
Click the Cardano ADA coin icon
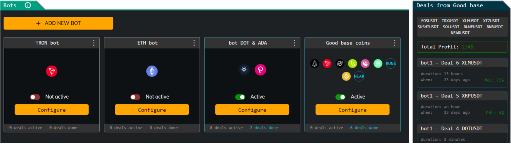[x=244, y=70]
